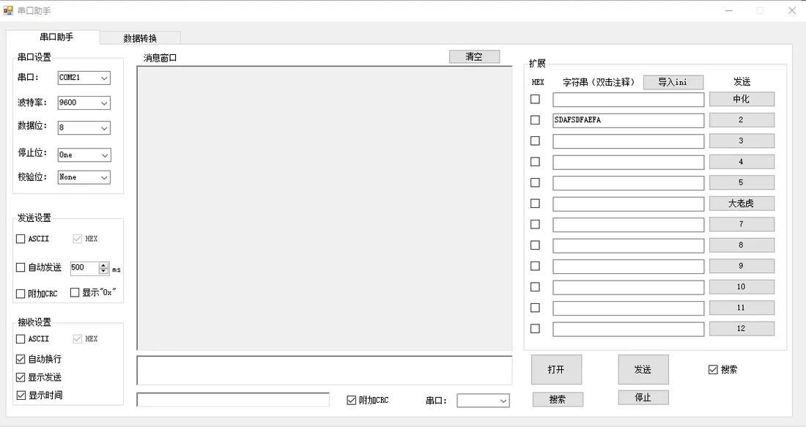This screenshot has height=427, width=806.
Task: Check HEX box for 大老虎 row
Action: (x=535, y=204)
